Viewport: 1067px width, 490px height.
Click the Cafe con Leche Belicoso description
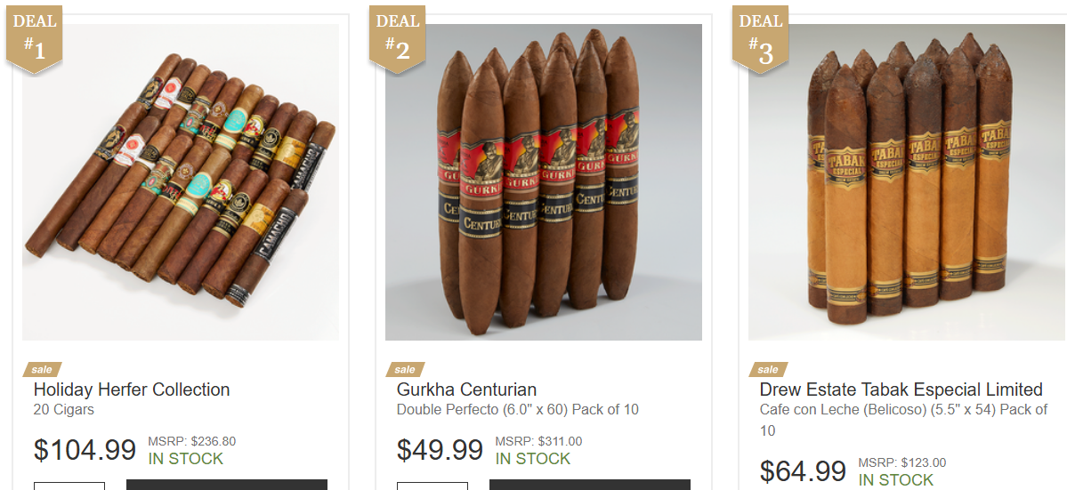pos(903,420)
